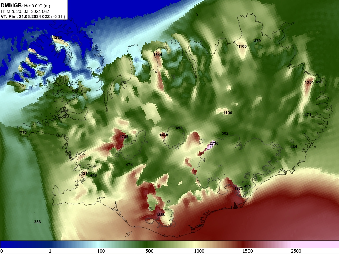
Task: Click the 772 height label
Action: (23, 133)
